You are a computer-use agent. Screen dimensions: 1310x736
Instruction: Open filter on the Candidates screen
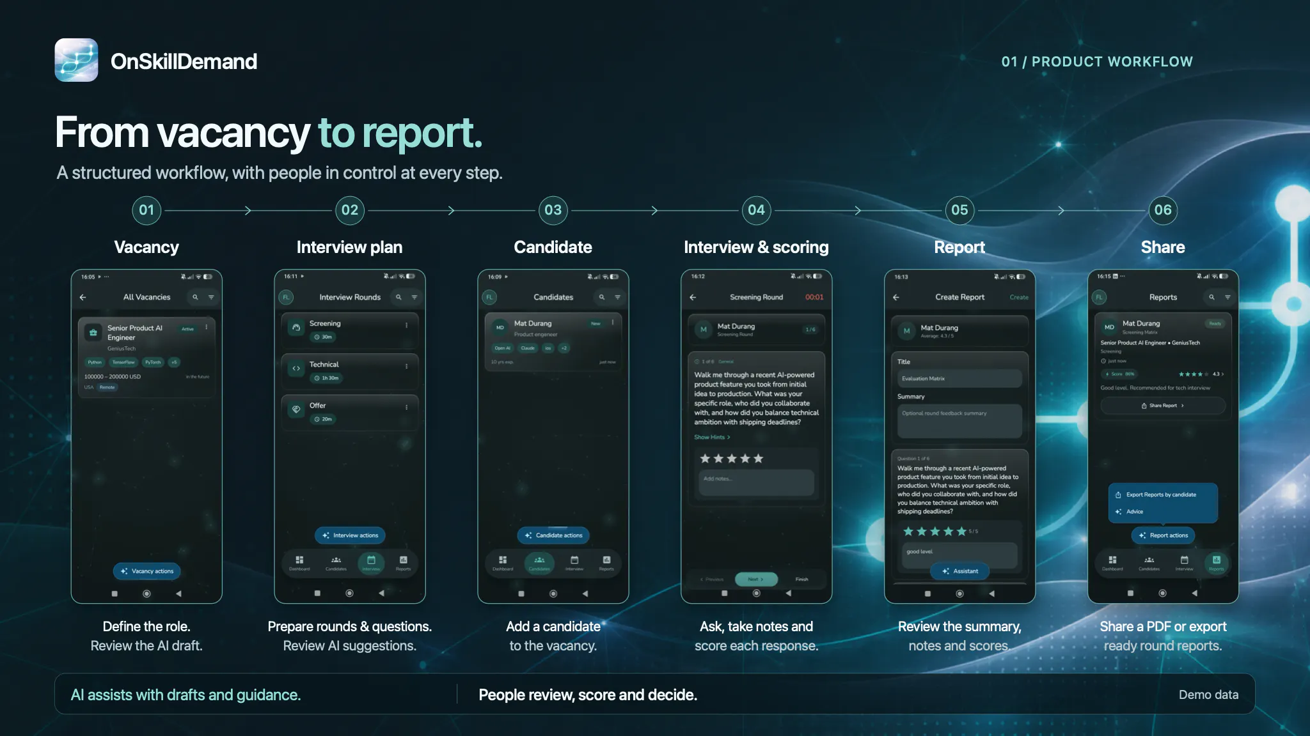618,297
